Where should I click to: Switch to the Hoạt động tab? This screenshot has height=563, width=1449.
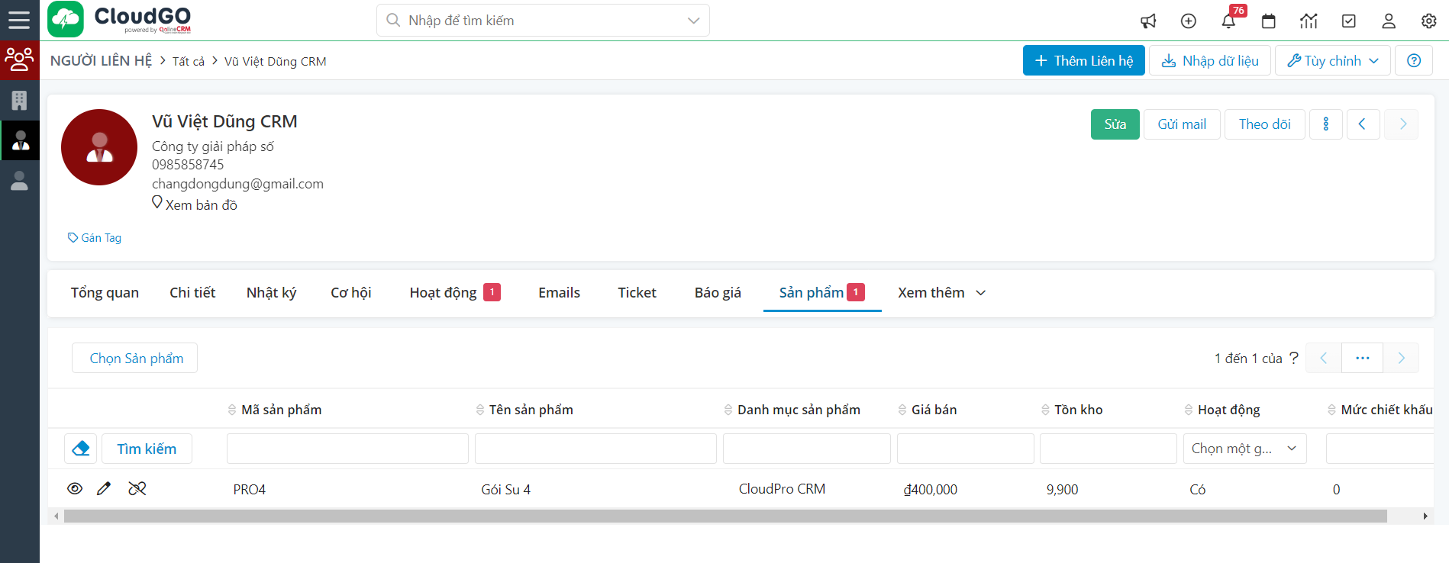(x=454, y=293)
